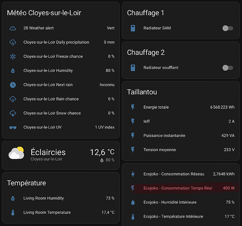Click the UV sunglasses icon
The height and width of the screenshot is (226, 242).
[x=13, y=127]
